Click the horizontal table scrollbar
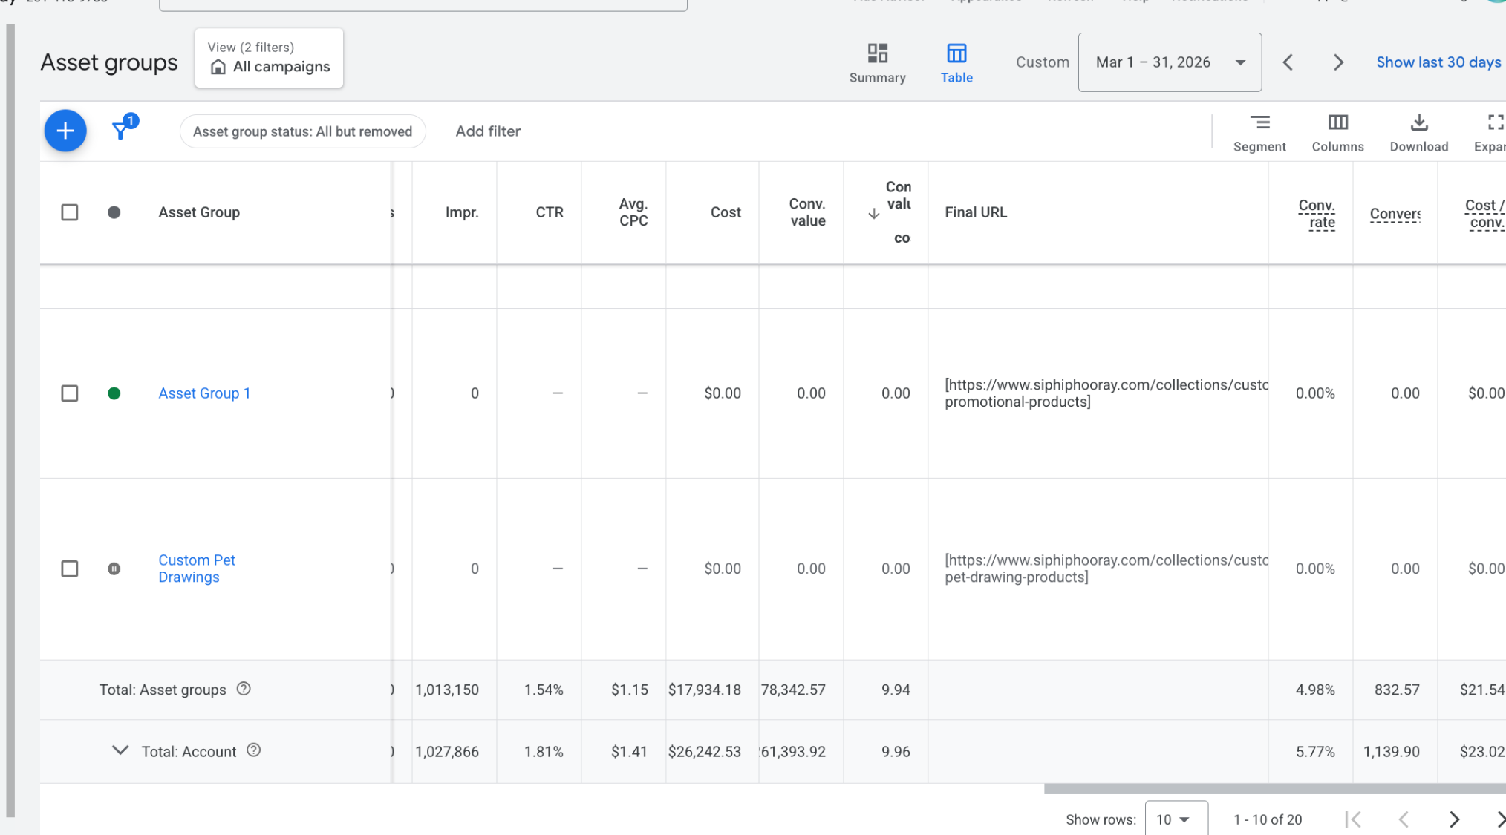1506x835 pixels. tap(1274, 789)
